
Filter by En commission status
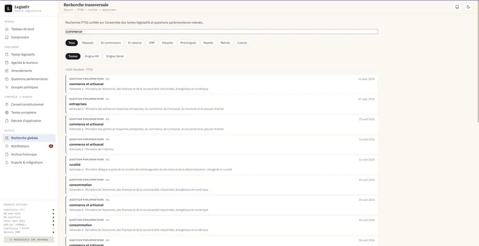111,43
